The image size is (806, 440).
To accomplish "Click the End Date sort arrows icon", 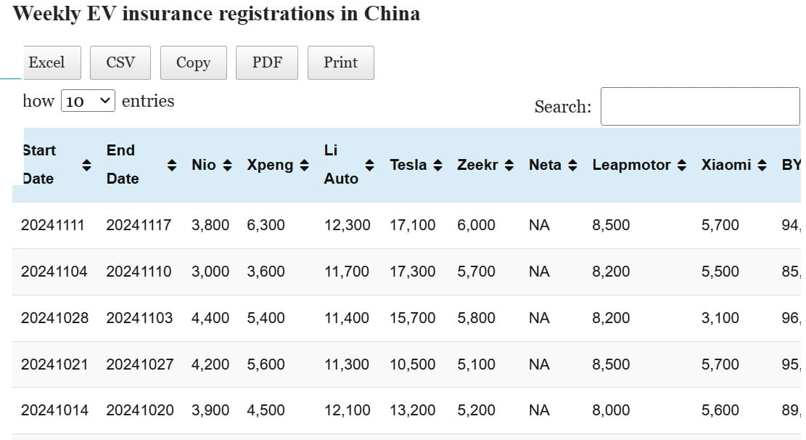I will 172,165.
